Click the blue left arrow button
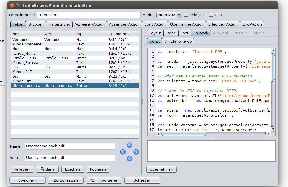This screenshot has height=187, width=288. tap(123, 152)
